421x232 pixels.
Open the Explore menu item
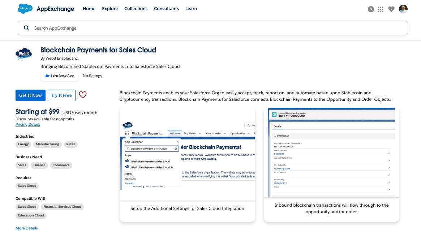(110, 9)
